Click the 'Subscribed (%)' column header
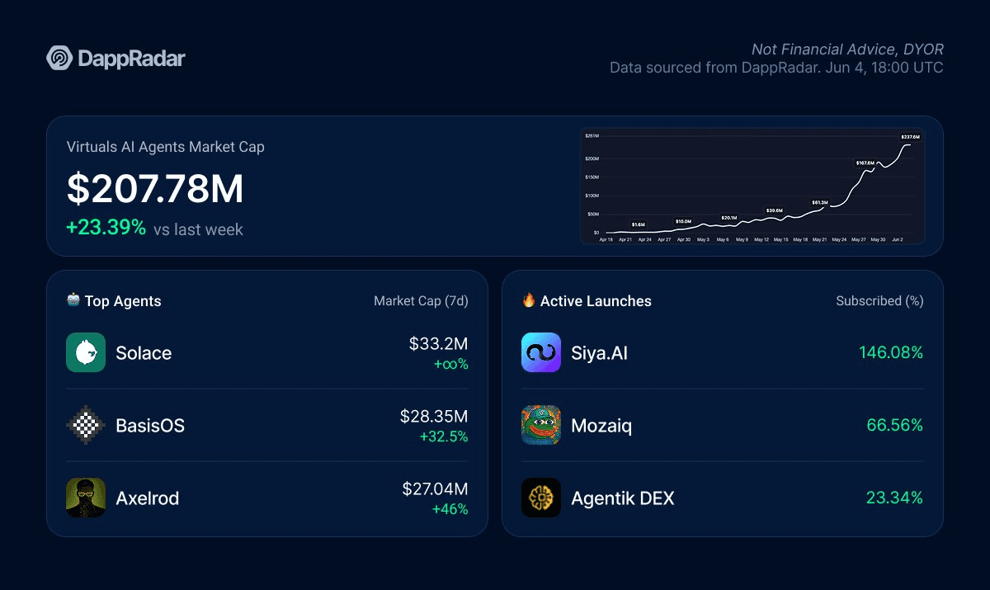 click(879, 301)
